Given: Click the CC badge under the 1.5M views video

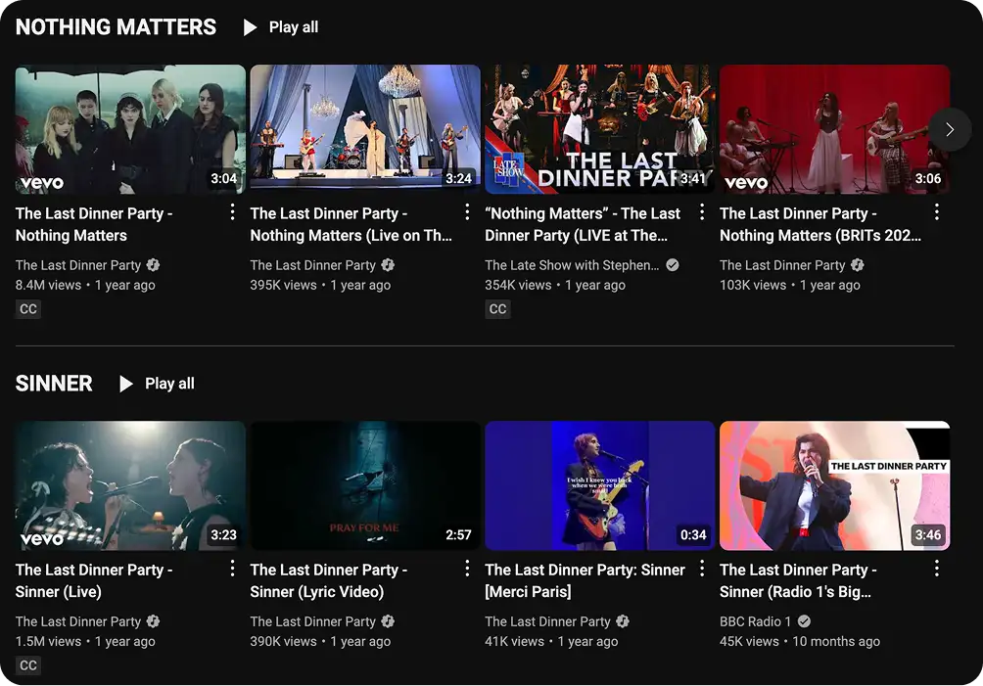Looking at the screenshot, I should tap(28, 665).
